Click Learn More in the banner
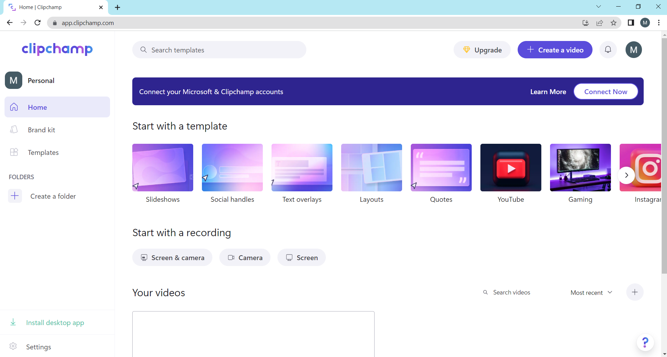The image size is (667, 357). (548, 91)
